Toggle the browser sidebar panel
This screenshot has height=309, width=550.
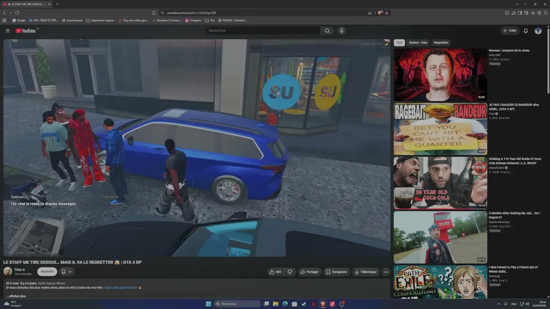pos(520,13)
